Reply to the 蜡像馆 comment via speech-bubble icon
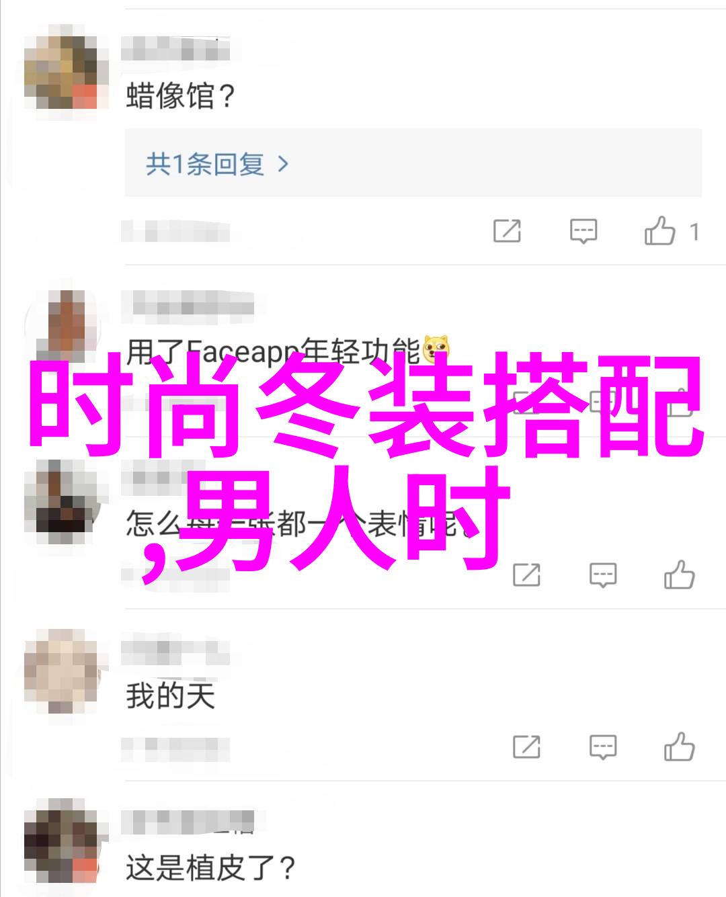This screenshot has height=897, width=726. [583, 231]
